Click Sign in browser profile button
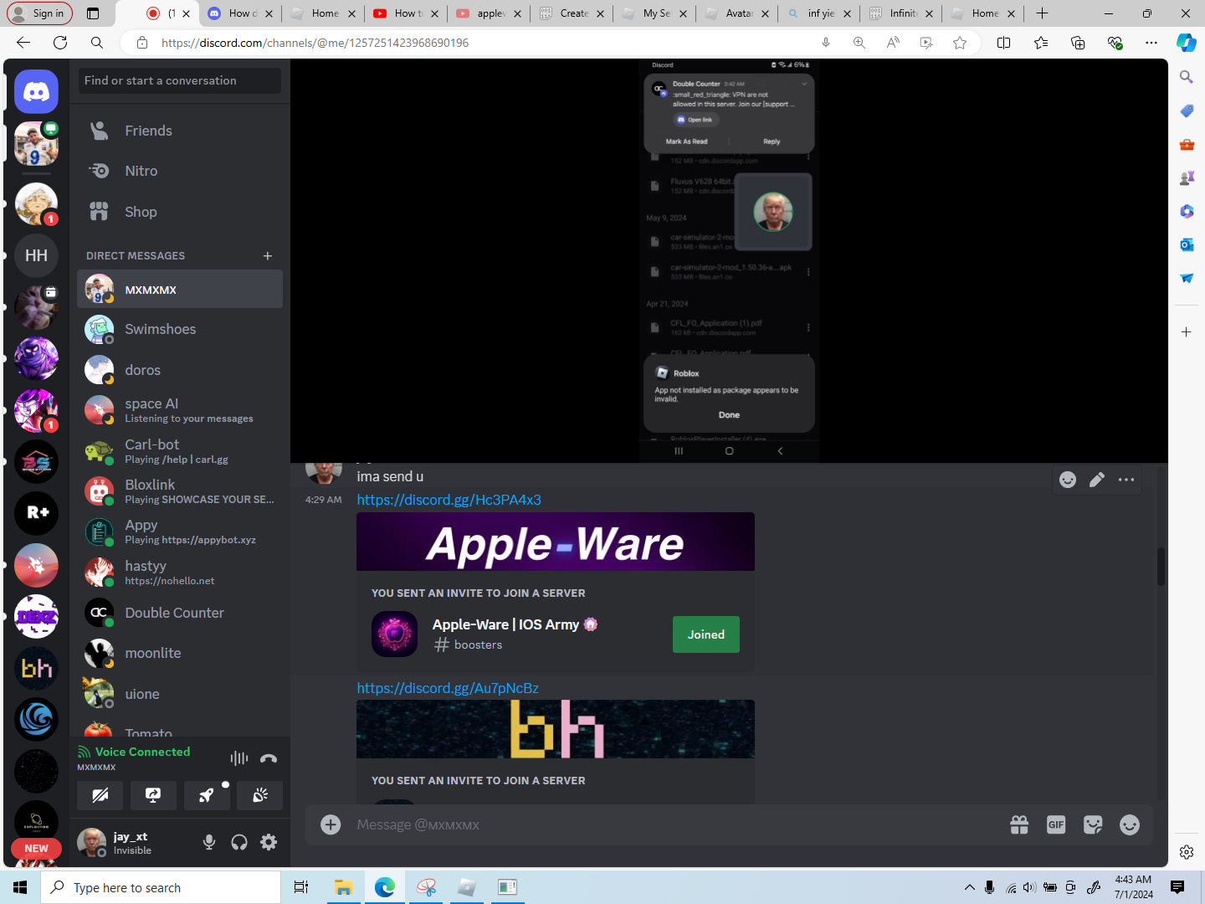 (40, 13)
